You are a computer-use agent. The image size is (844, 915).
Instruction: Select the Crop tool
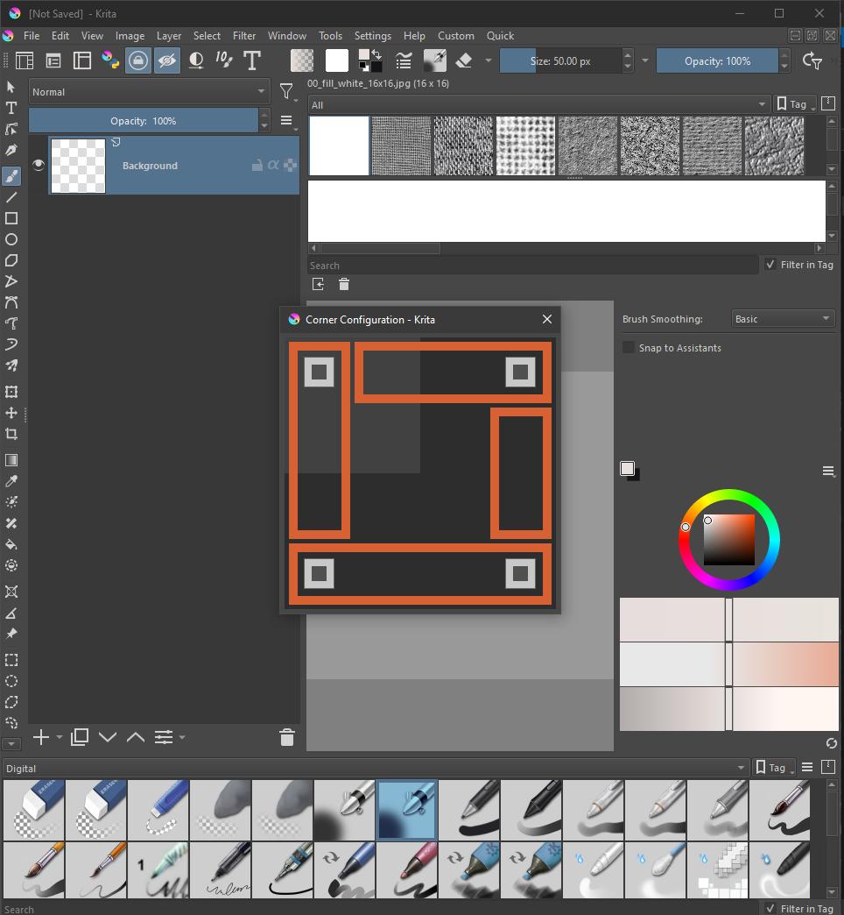point(11,434)
